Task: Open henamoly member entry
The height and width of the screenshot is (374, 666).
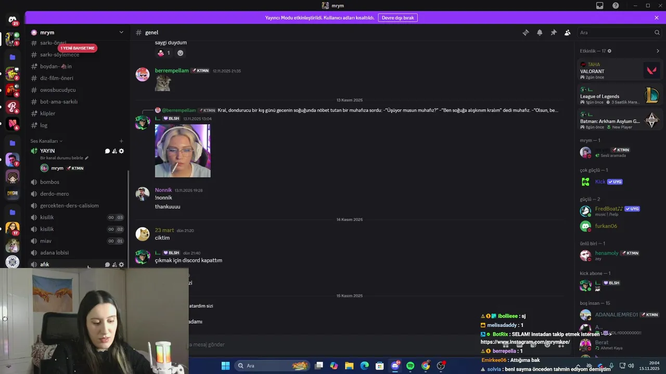Action: 620,255
